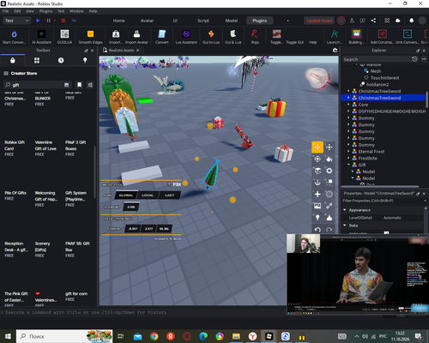This screenshot has width=429, height=343.
Task: Expand the Frostbite tree node
Action: pyautogui.click(x=348, y=158)
